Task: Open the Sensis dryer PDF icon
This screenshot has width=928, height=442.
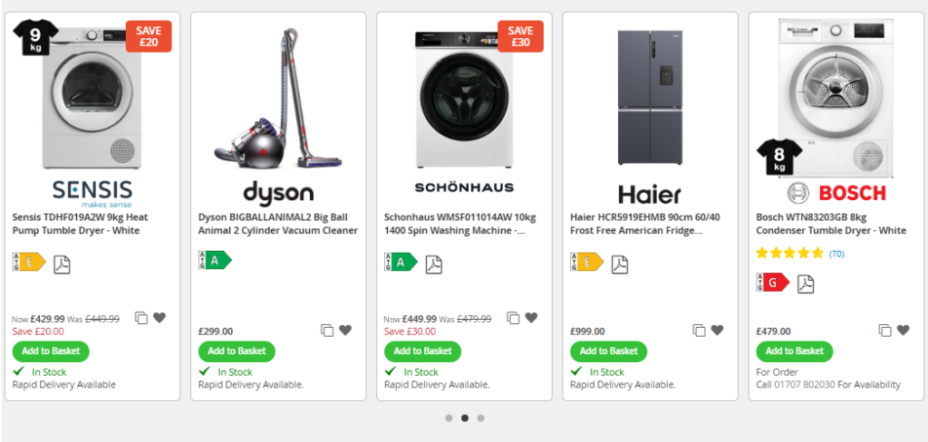Action: pos(62,264)
